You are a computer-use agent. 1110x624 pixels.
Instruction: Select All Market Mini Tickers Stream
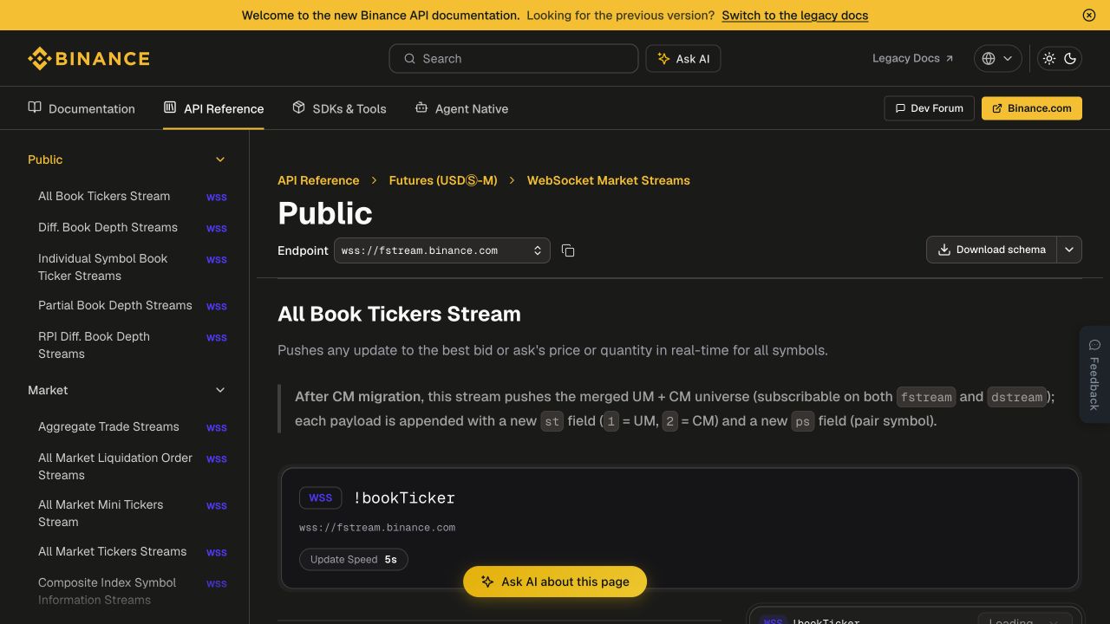click(x=101, y=513)
